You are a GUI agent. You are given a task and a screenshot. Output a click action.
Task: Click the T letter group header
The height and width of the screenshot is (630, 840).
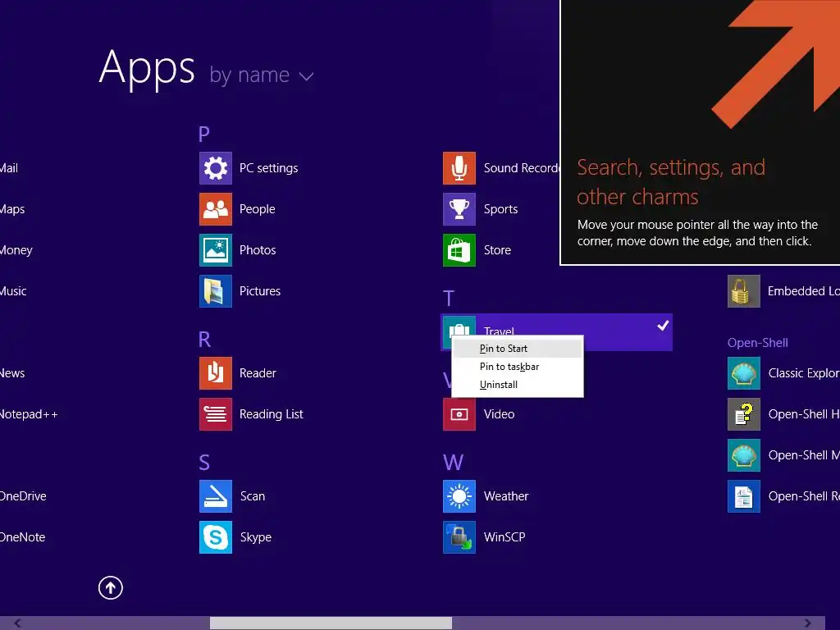click(449, 298)
